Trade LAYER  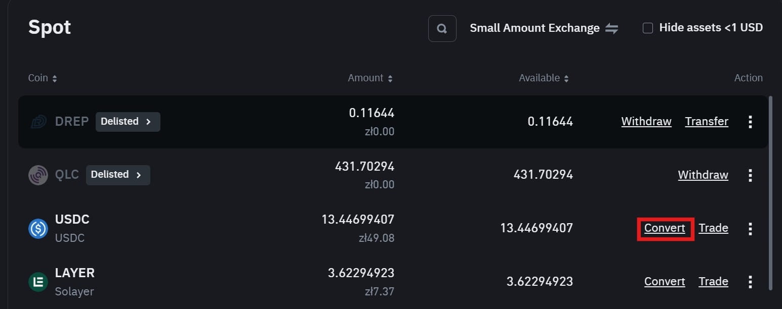point(713,282)
